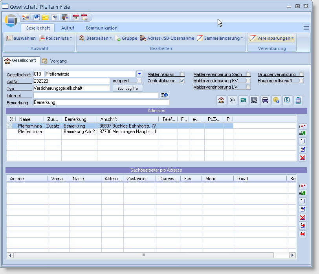Click the @ email icon button
The width and height of the screenshot is (319, 274).
(x=232, y=100)
